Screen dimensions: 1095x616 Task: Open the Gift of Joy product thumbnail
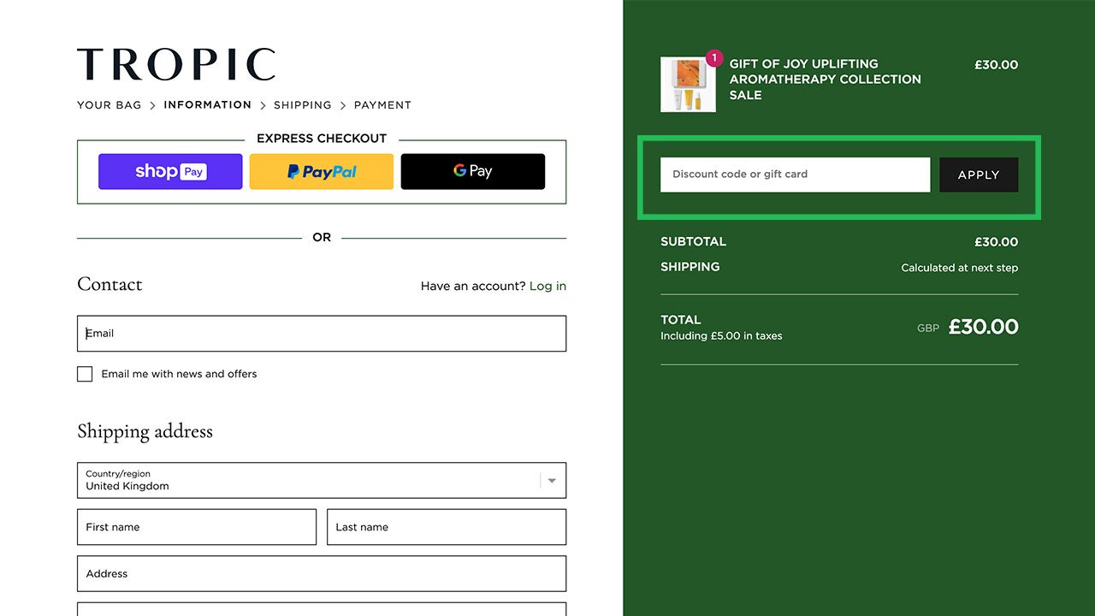688,85
